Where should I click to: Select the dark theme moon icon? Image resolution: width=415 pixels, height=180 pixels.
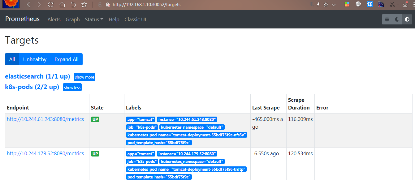pyautogui.click(x=397, y=19)
